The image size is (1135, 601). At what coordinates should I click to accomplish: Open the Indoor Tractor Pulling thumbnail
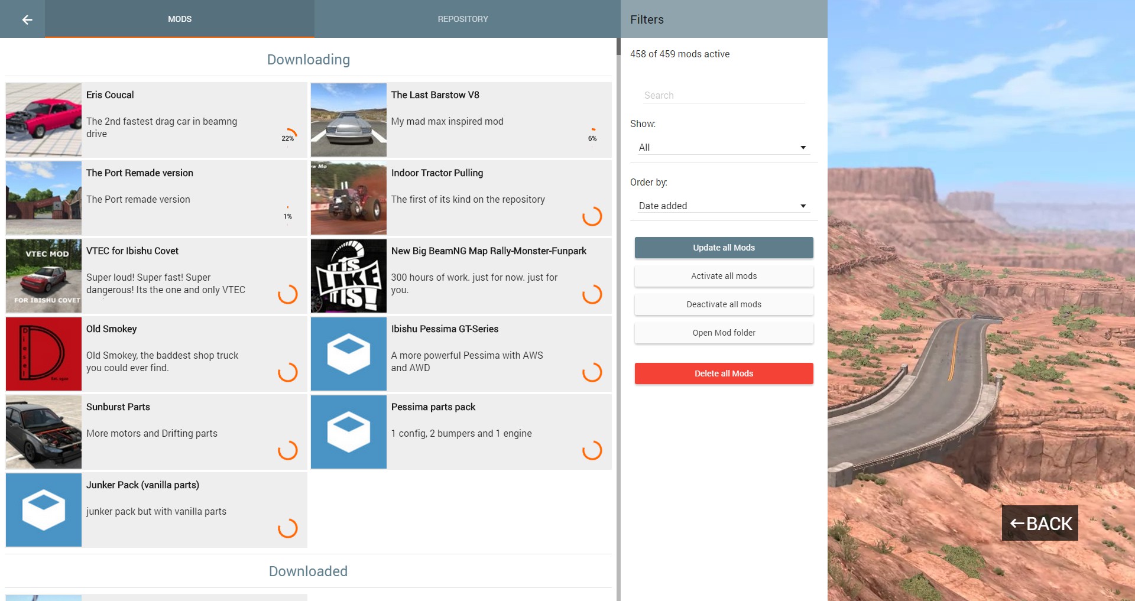349,198
